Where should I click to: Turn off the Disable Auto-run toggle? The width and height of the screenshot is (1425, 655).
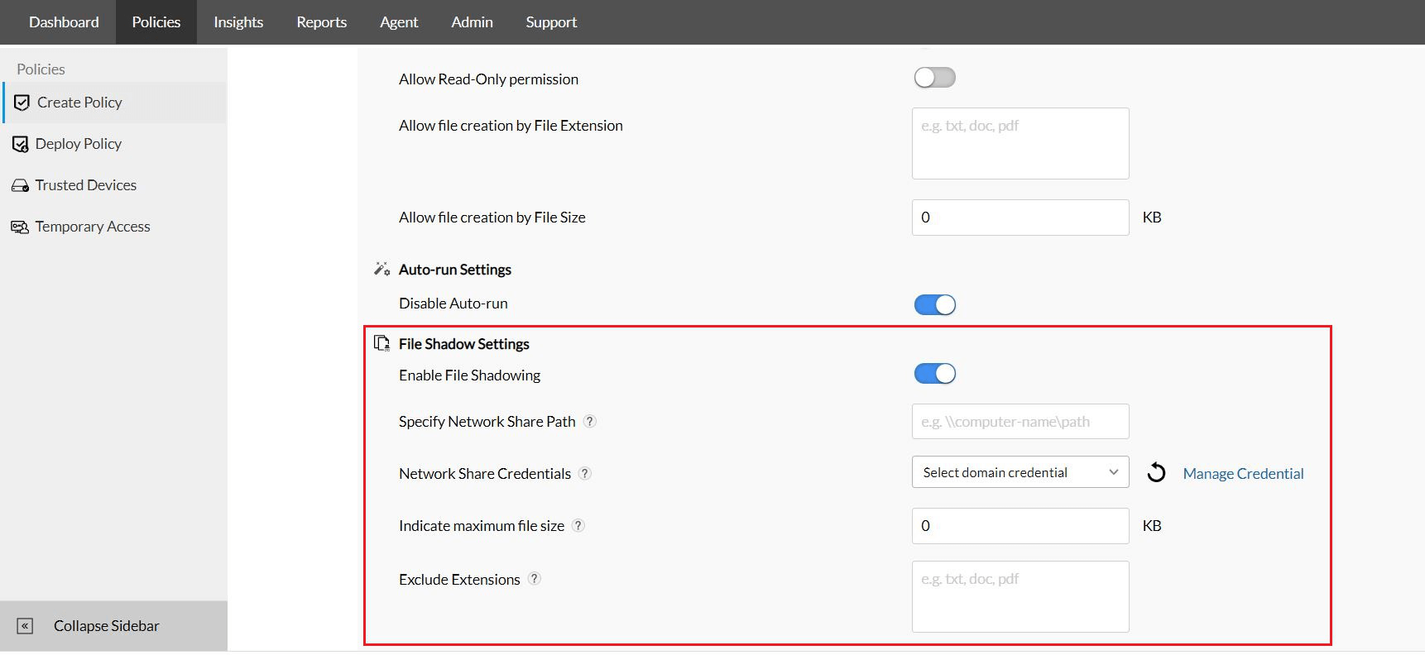(934, 304)
